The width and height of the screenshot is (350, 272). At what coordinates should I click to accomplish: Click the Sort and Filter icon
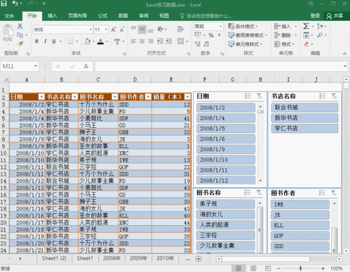click(x=320, y=26)
